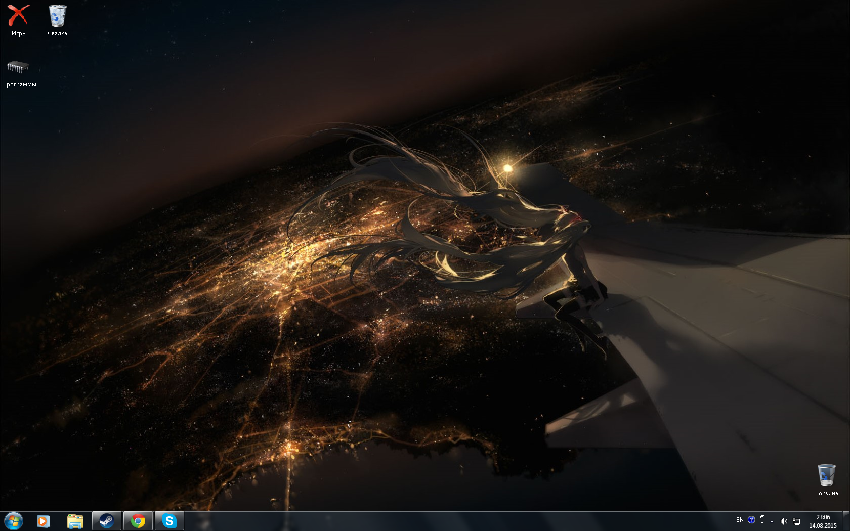The width and height of the screenshot is (850, 531).
Task: Open Windows Explorer from the taskbar
Action: (x=75, y=521)
